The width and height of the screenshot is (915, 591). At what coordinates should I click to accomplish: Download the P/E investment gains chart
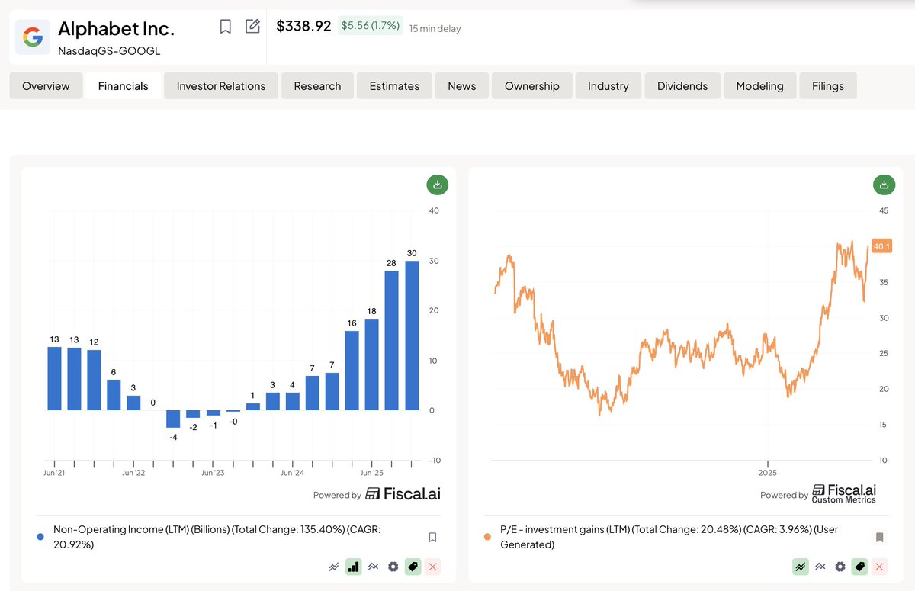click(x=884, y=184)
